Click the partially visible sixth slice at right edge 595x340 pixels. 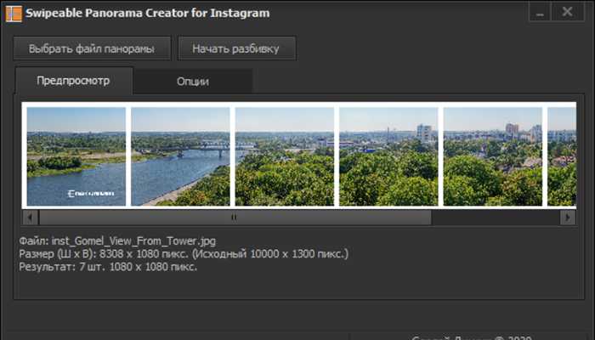pos(561,156)
